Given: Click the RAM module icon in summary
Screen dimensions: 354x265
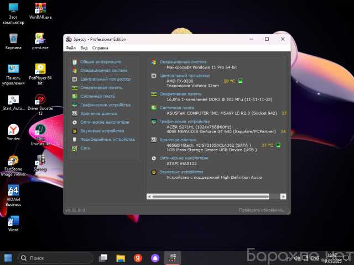Looking at the screenshot, I should [x=154, y=94].
